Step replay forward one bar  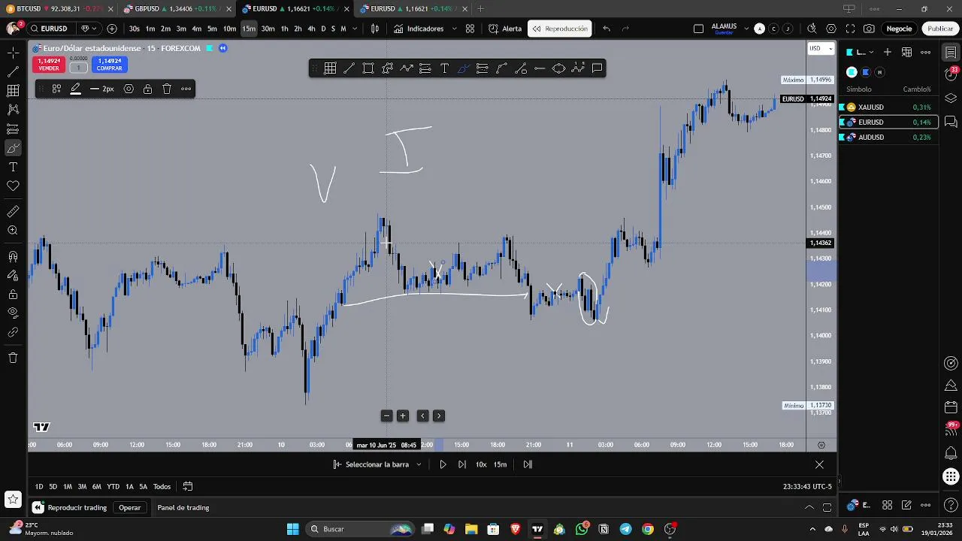[x=461, y=464]
